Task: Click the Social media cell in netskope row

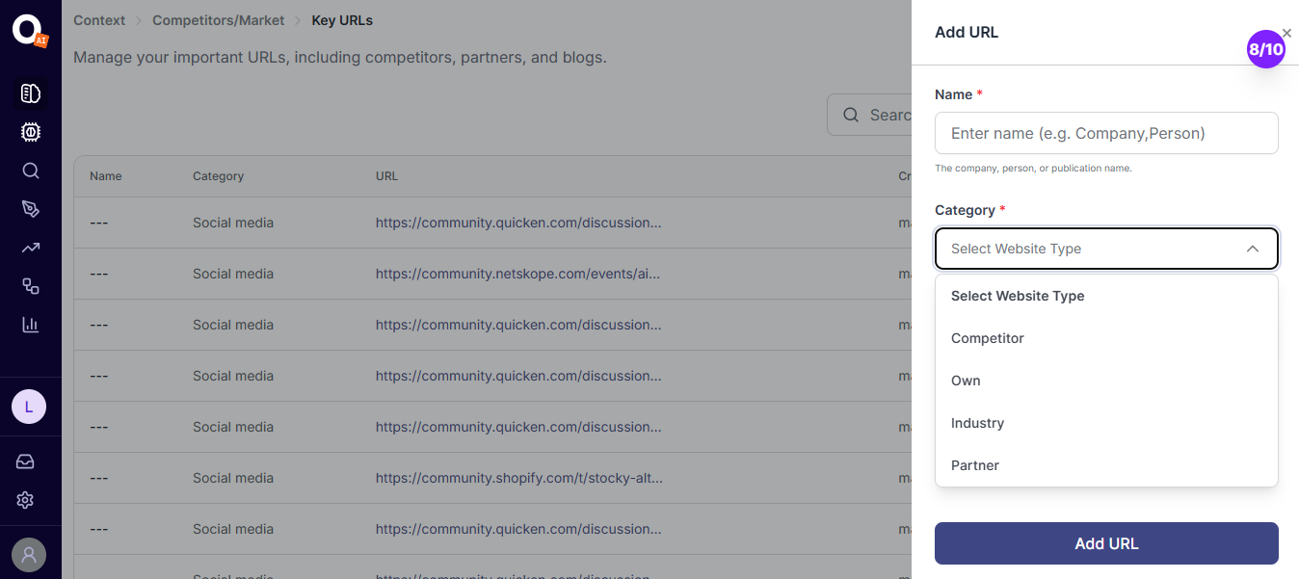Action: (233, 274)
